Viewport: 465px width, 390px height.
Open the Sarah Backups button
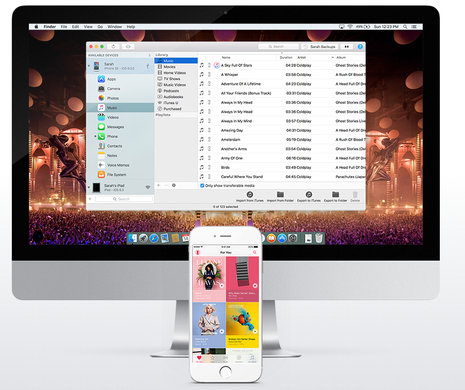point(319,47)
